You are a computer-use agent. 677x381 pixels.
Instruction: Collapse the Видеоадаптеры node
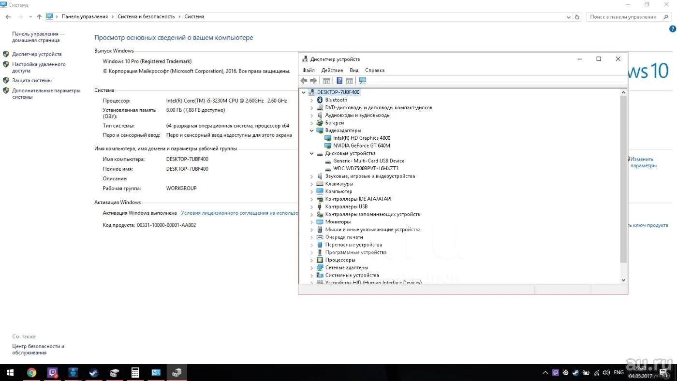click(x=312, y=131)
